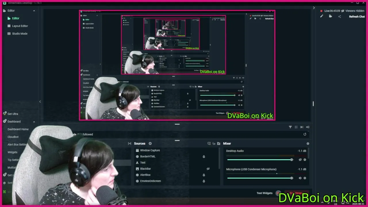The image size is (368, 207).
Task: Toggle lock on AlertBox source
Action: click(204, 175)
